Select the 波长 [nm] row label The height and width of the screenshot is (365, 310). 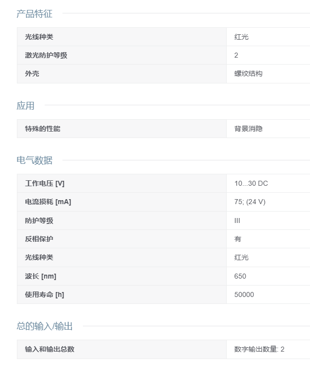click(x=41, y=276)
